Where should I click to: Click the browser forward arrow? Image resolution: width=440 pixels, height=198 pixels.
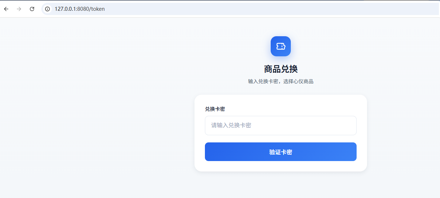point(19,9)
